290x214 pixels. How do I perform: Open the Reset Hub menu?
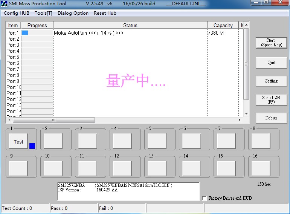[x=105, y=13]
